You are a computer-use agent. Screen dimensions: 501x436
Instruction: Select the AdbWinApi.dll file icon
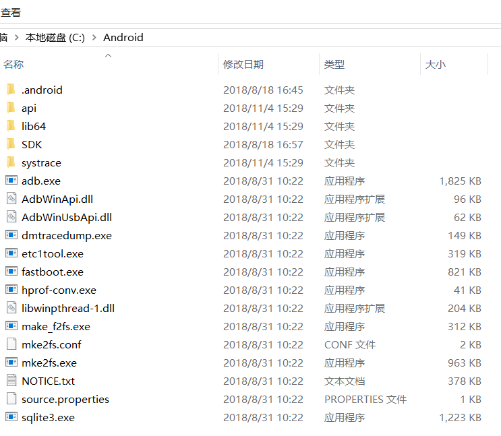pyautogui.click(x=11, y=199)
